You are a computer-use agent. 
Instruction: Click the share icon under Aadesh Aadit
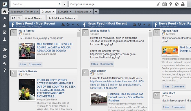(x=163, y=34)
